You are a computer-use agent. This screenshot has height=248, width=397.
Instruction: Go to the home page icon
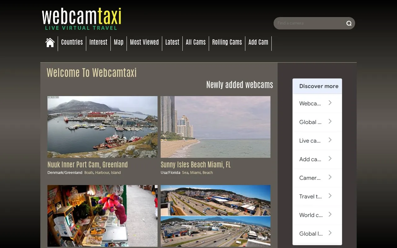(50, 42)
